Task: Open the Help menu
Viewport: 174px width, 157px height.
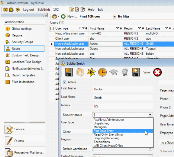Action: 91,10
